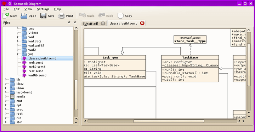Open the File menu
The width and height of the screenshot is (255, 132).
point(6,9)
